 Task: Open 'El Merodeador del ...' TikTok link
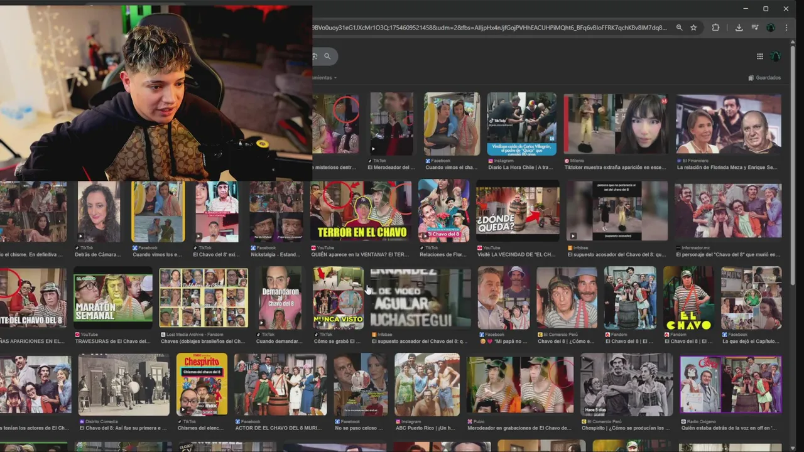click(391, 168)
